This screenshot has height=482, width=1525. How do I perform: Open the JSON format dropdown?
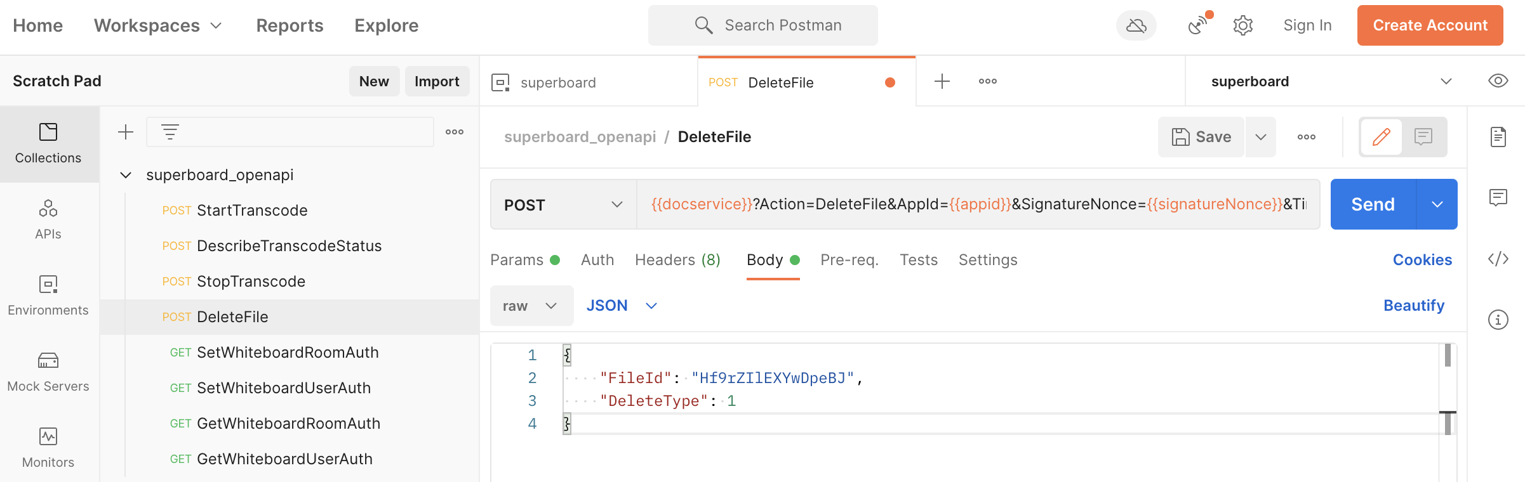point(622,306)
